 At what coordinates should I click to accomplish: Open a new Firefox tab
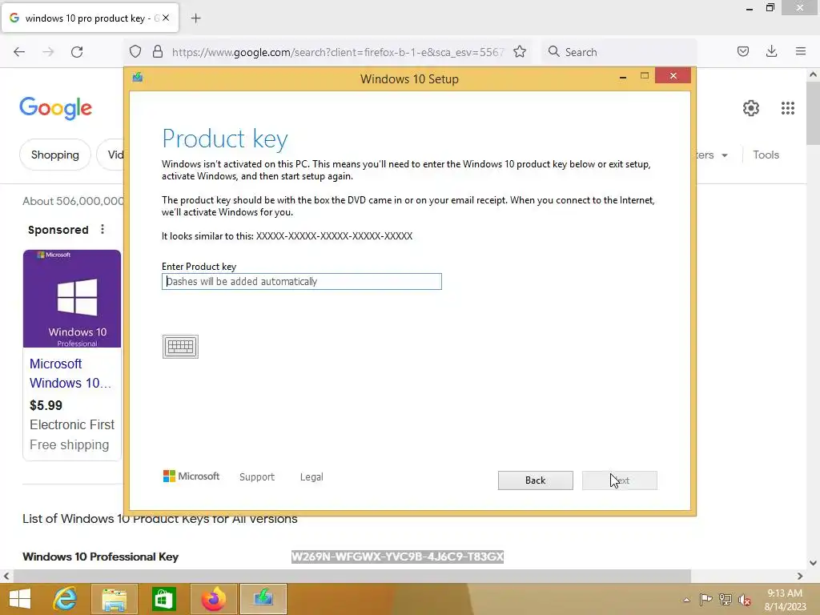tap(195, 18)
